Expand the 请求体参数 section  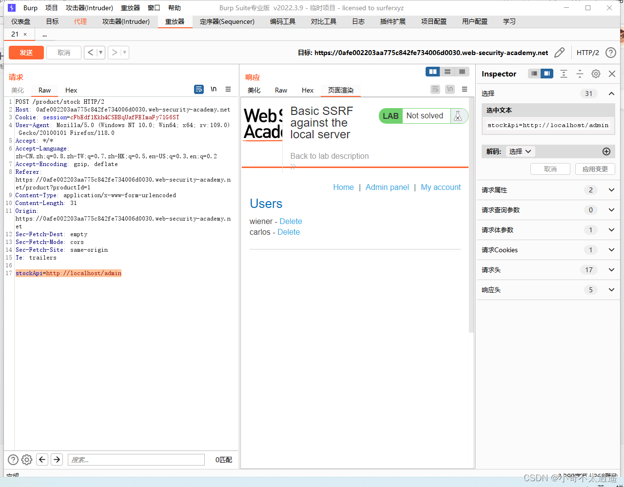coord(611,230)
